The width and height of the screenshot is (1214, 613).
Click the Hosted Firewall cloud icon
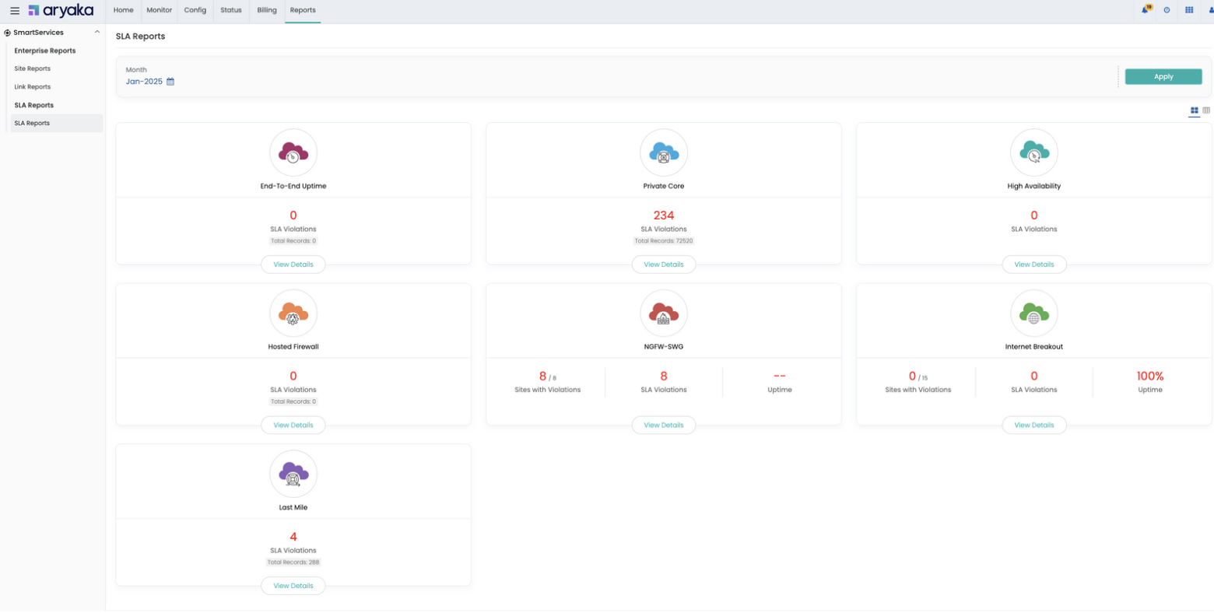pos(293,314)
